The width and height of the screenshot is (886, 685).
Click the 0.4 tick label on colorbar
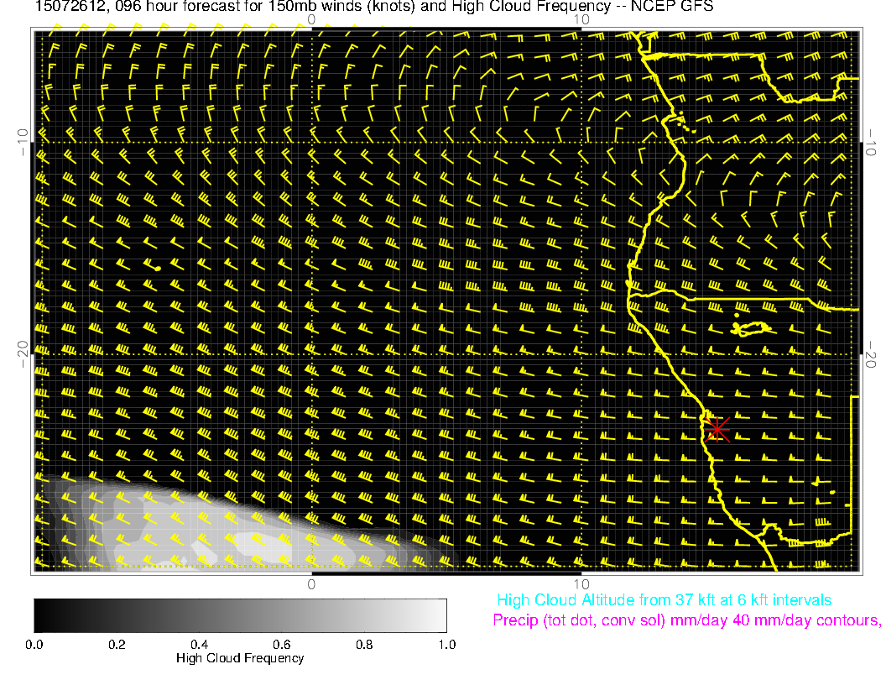click(x=199, y=645)
